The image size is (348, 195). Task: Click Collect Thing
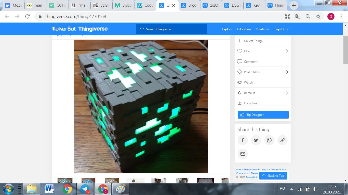(263, 41)
